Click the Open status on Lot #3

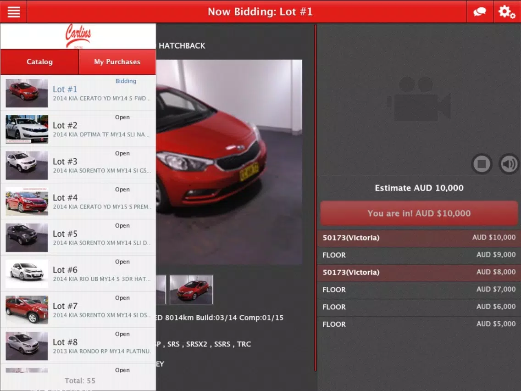122,154
